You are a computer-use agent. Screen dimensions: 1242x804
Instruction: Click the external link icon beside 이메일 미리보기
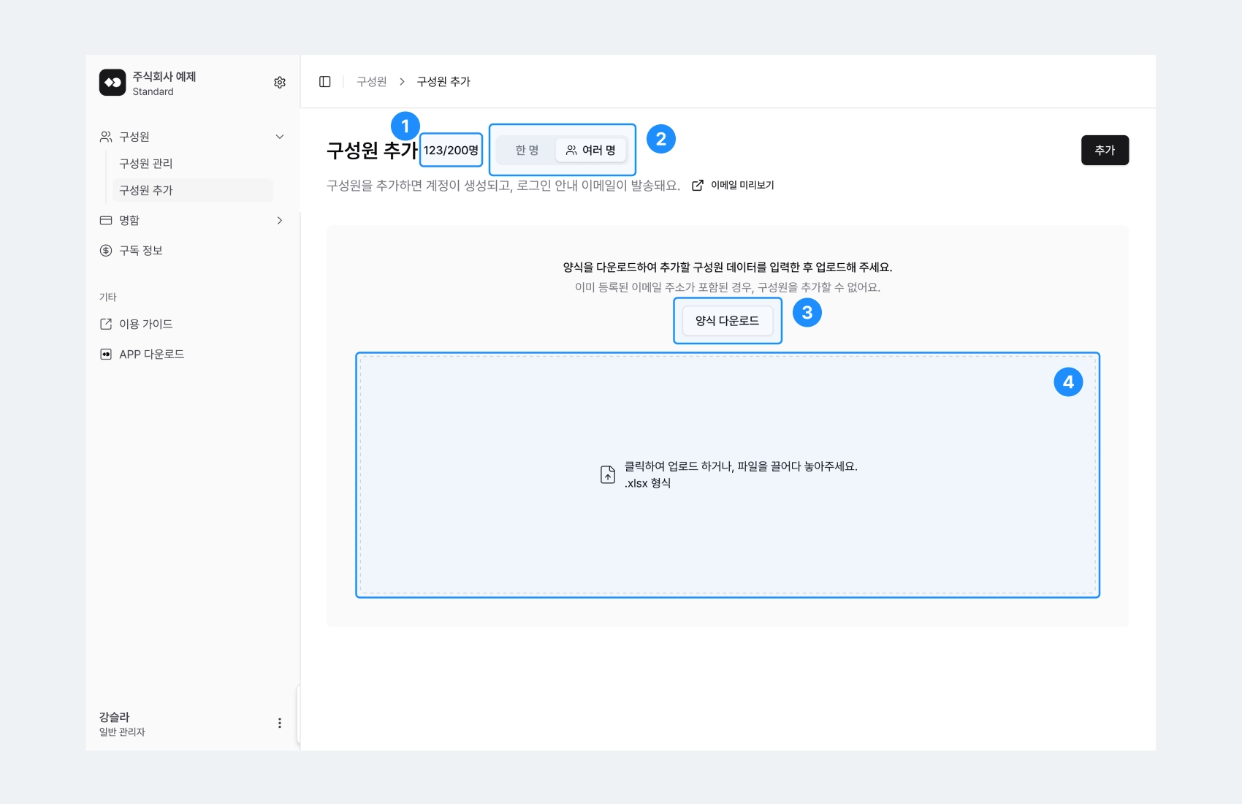tap(698, 186)
